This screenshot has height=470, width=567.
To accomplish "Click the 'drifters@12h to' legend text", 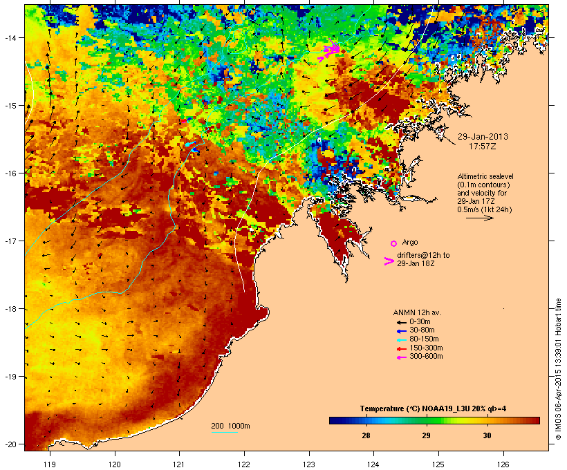I will pyautogui.click(x=423, y=255).
